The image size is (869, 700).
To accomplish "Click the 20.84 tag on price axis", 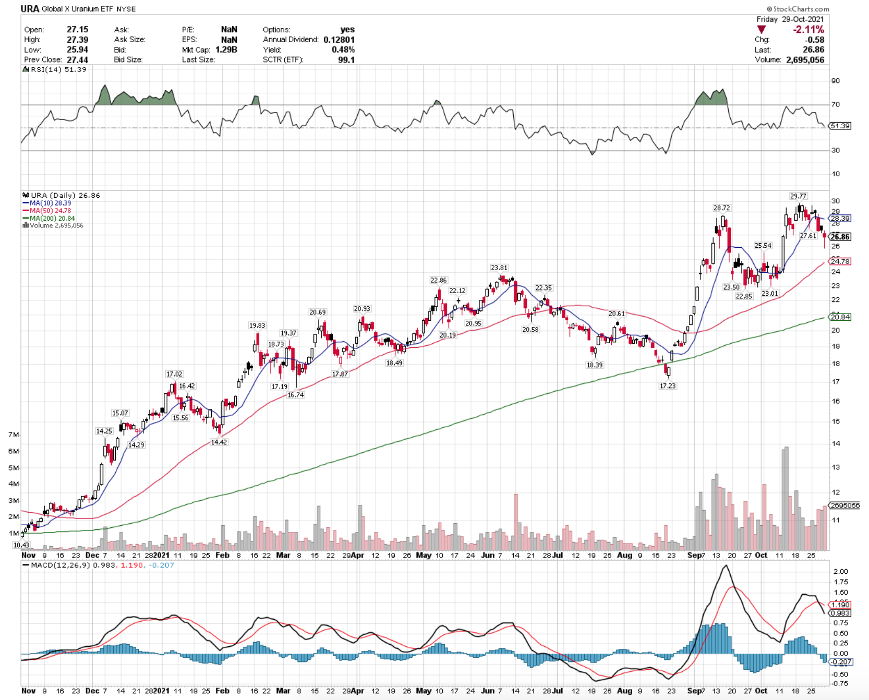I will click(x=840, y=317).
